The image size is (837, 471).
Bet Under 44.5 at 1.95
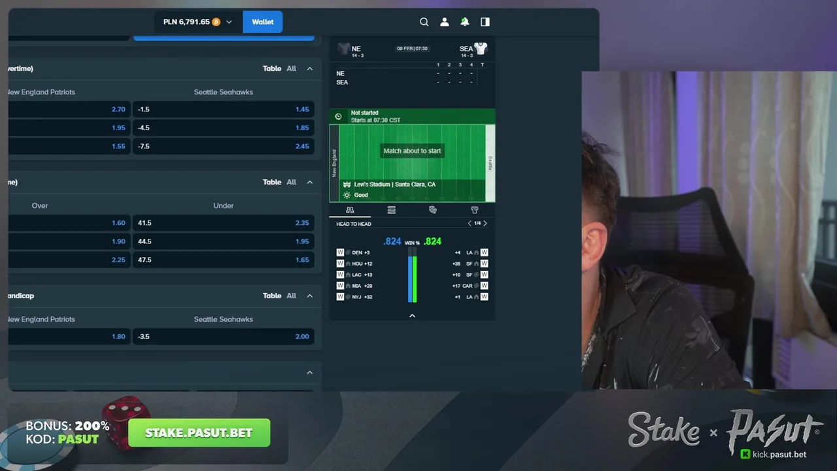pos(224,241)
